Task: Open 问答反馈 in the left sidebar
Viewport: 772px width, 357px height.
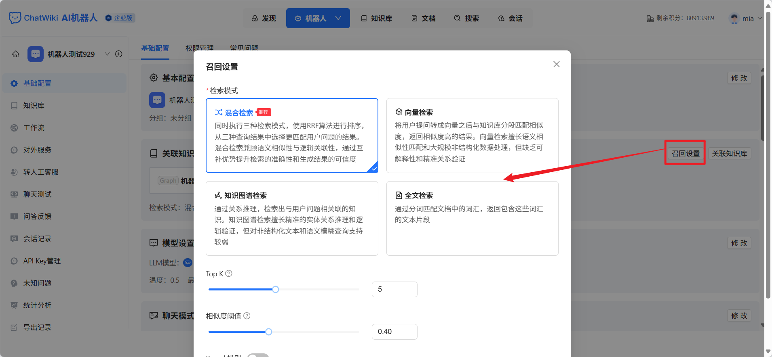Action: [x=64, y=216]
